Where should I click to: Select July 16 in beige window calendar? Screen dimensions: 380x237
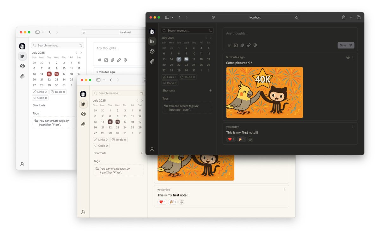117,122
